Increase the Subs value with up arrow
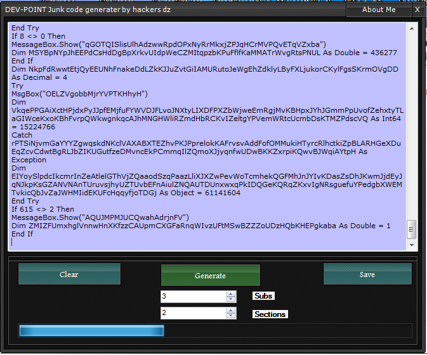 pos(231,294)
